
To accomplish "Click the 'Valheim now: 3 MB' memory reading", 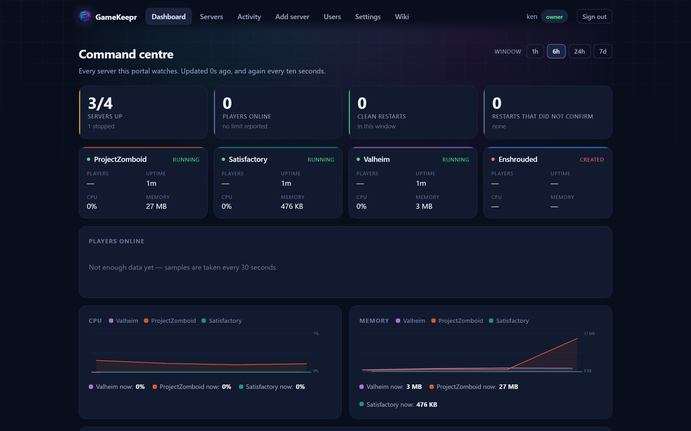I will [391, 387].
